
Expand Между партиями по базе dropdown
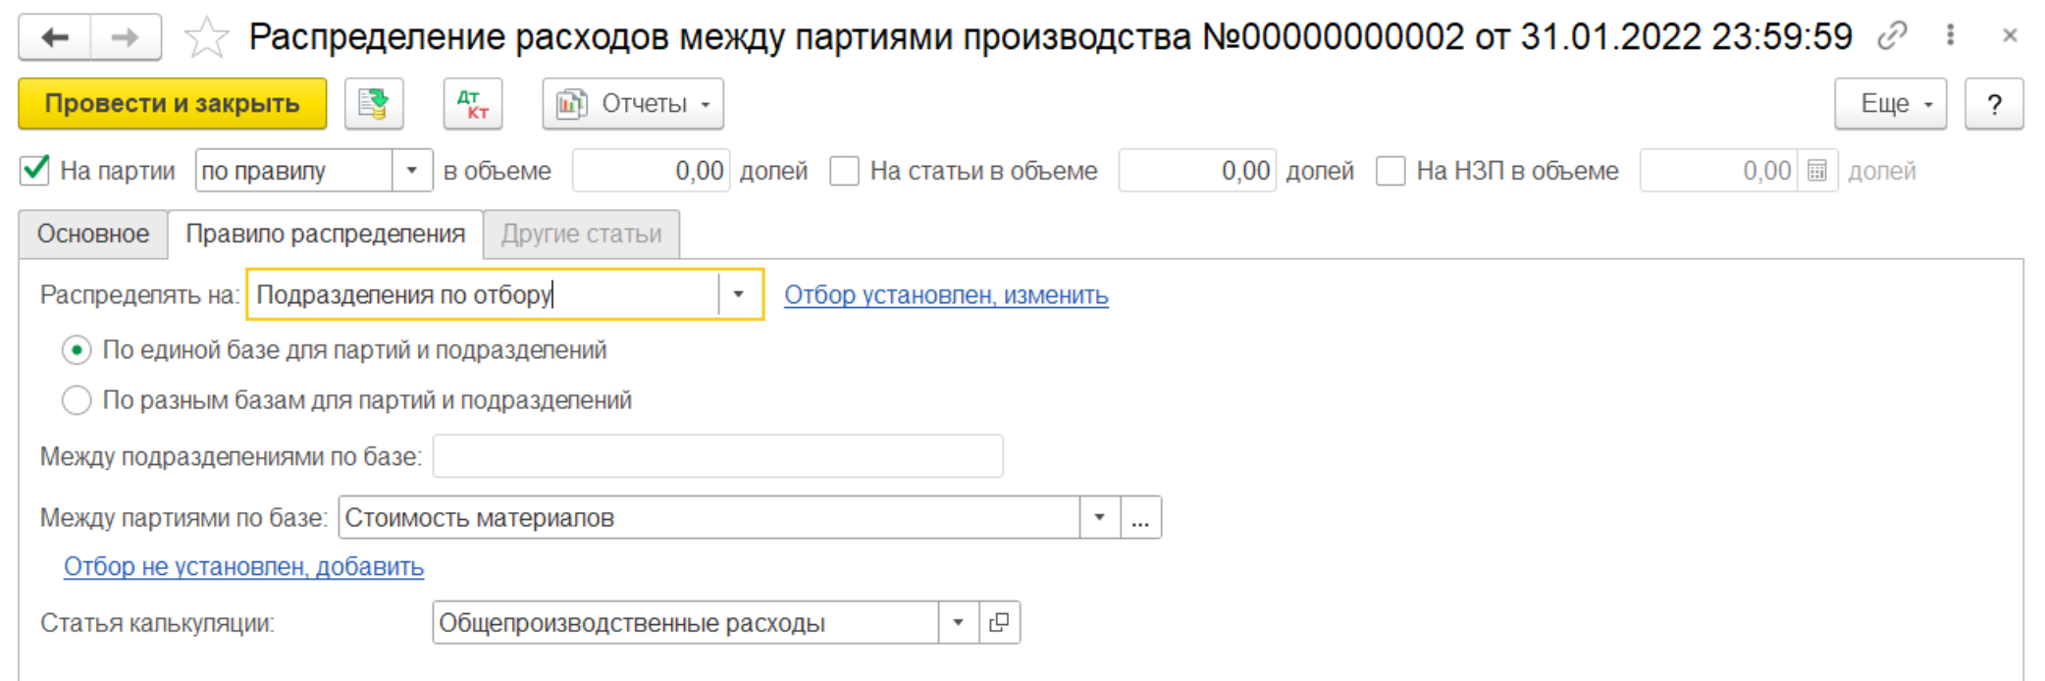pos(1099,518)
